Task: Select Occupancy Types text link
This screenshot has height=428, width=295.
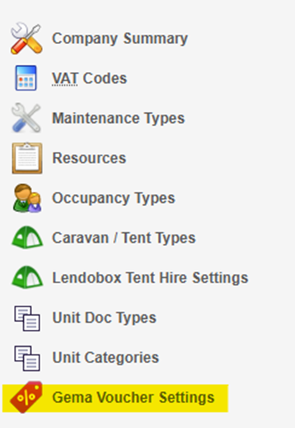Action: (x=113, y=198)
